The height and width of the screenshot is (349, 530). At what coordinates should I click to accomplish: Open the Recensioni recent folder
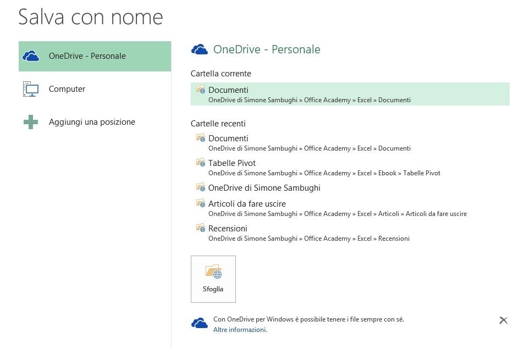tap(350, 233)
